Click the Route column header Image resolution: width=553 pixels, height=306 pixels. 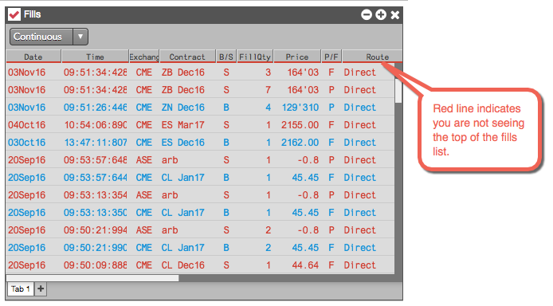[x=372, y=57]
